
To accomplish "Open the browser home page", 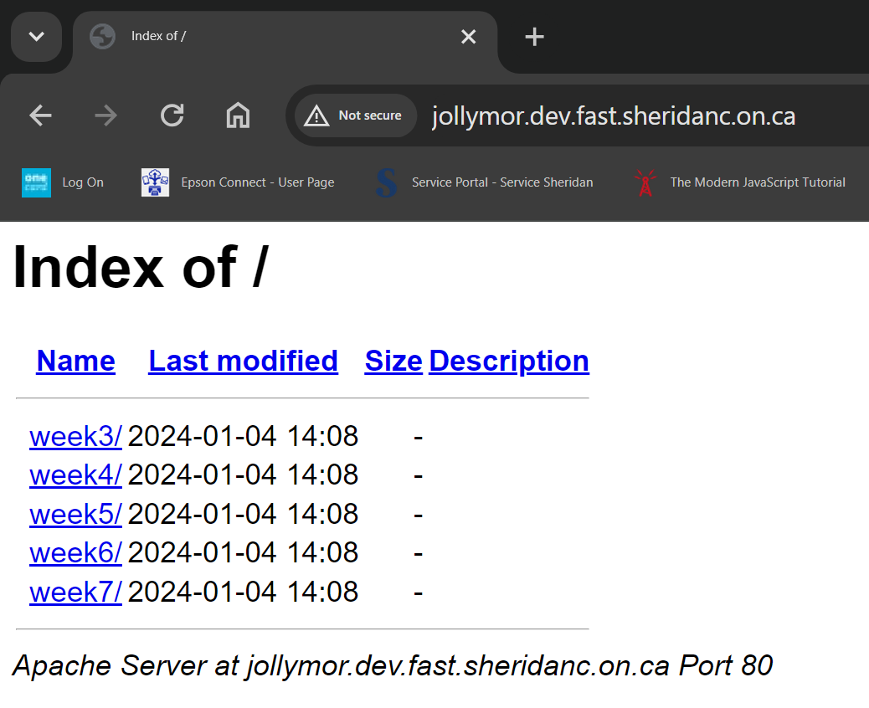I will point(238,115).
